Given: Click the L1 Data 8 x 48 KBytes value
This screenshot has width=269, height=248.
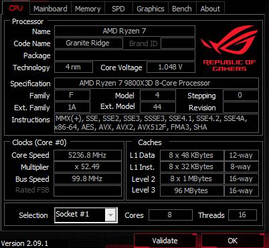Looking at the screenshot, I should point(192,155).
